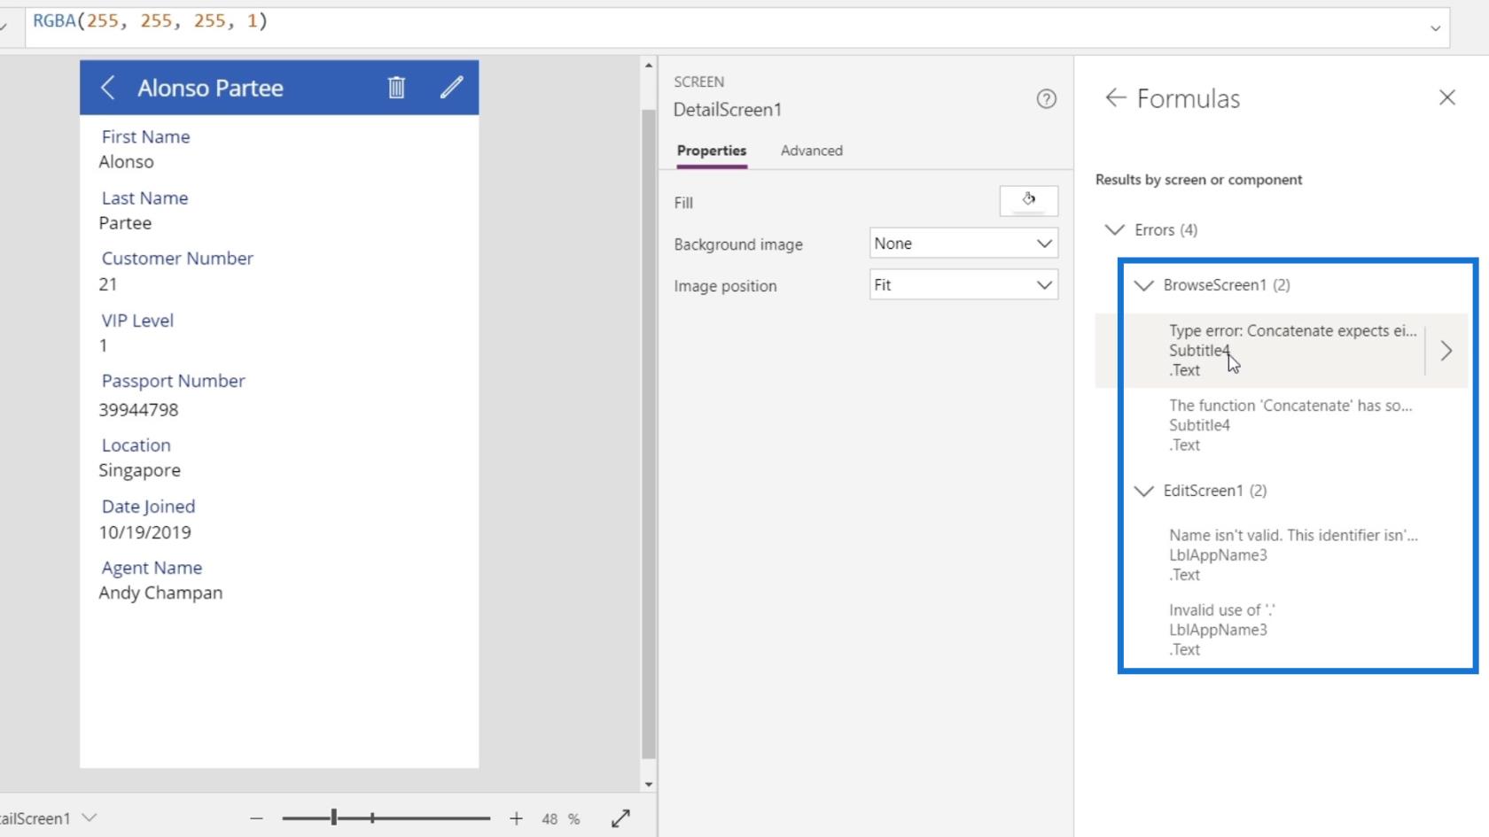
Task: Click the fit to window expand icon
Action: pos(620,818)
